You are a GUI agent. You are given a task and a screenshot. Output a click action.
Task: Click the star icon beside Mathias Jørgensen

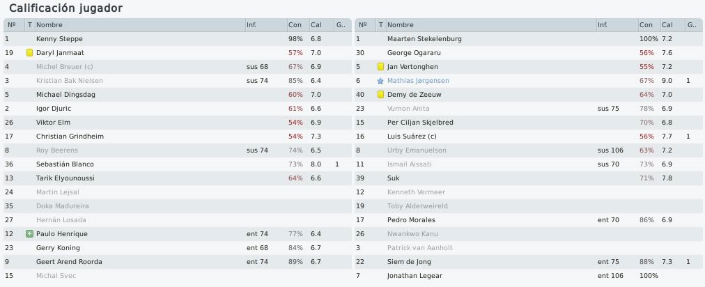click(381, 81)
